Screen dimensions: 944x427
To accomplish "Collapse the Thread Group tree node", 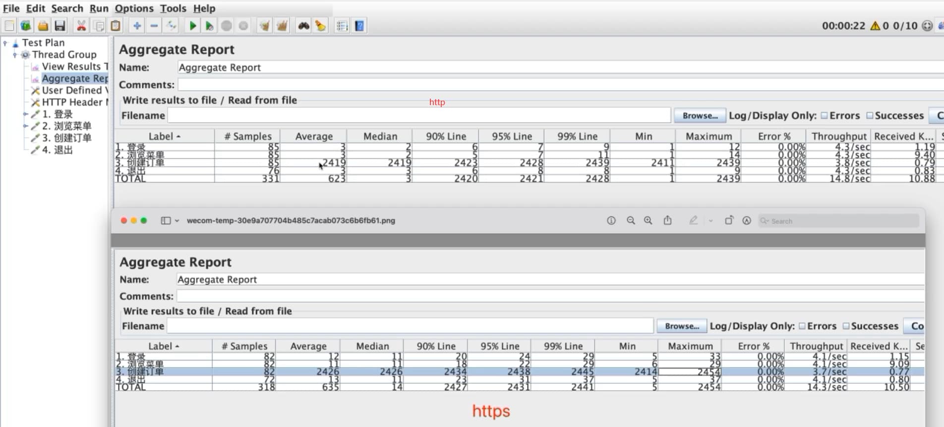I will [15, 55].
